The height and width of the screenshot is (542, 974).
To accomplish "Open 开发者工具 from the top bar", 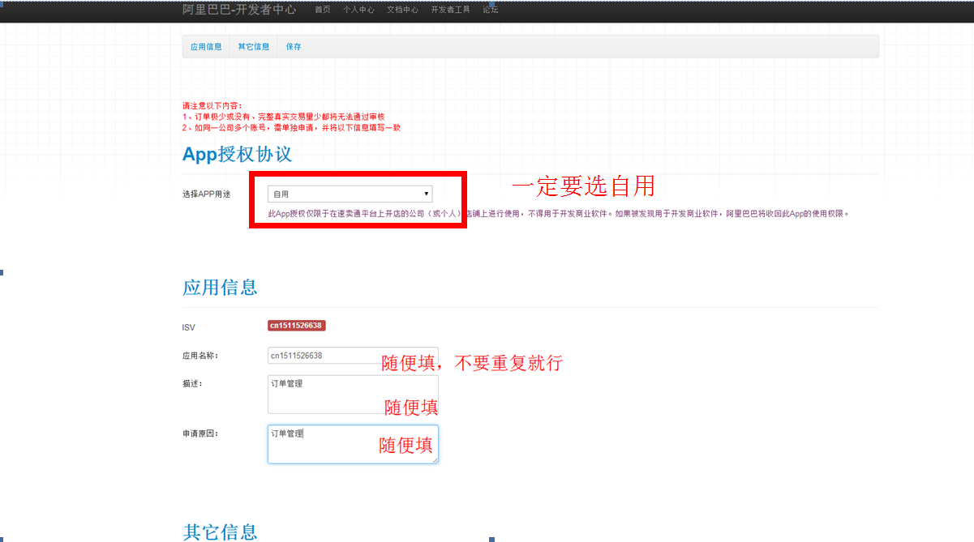I will tap(450, 10).
